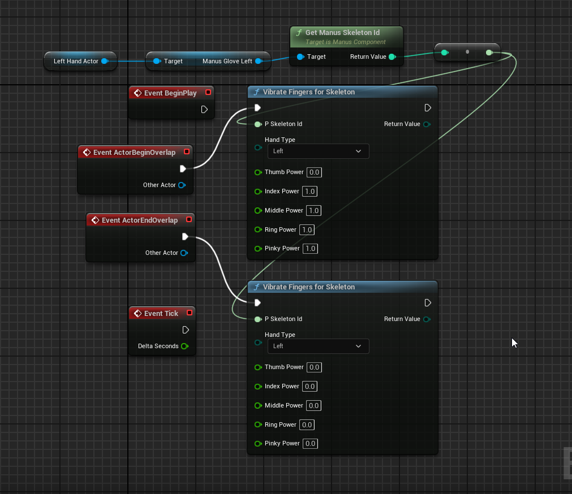Click Return Value pin of Get Manus Skeleton Id
This screenshot has width=572, height=494.
[392, 57]
